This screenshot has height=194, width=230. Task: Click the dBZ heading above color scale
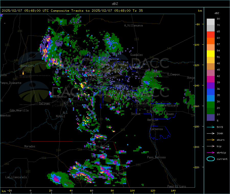[217, 13]
